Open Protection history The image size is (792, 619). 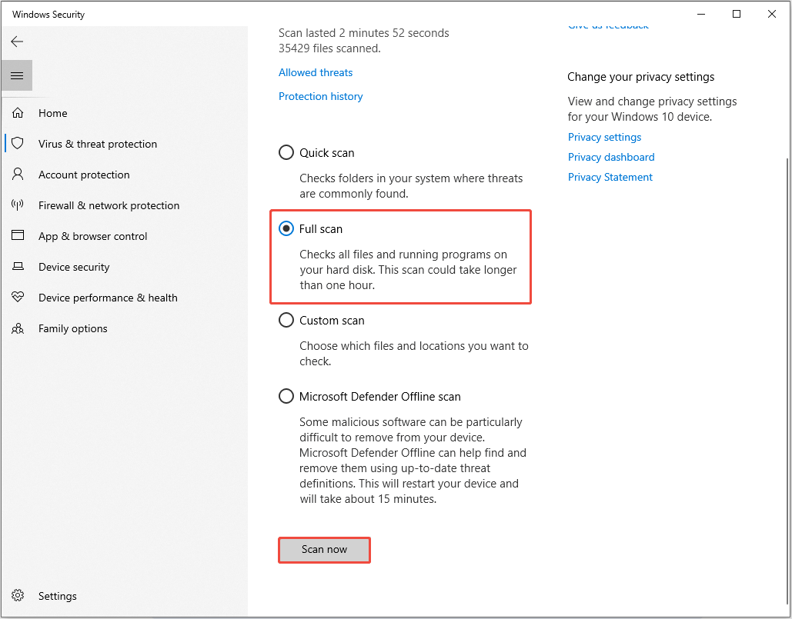pyautogui.click(x=320, y=95)
